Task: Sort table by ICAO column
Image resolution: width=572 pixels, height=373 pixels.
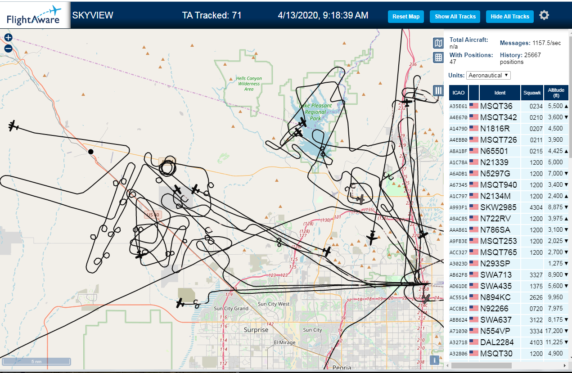Action: click(459, 93)
